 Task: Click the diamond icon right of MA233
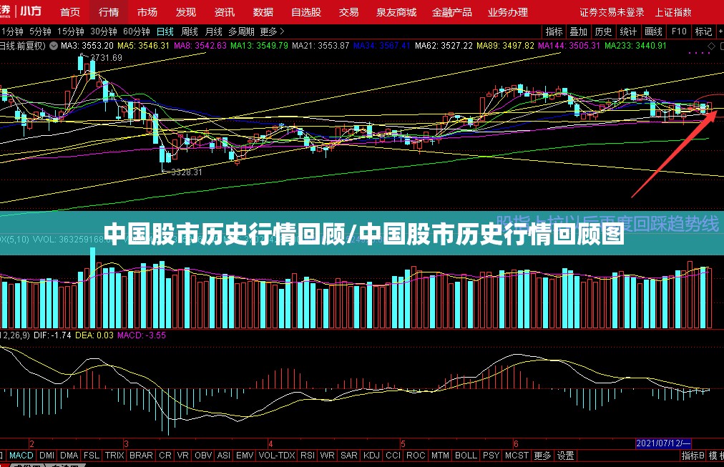712,46
